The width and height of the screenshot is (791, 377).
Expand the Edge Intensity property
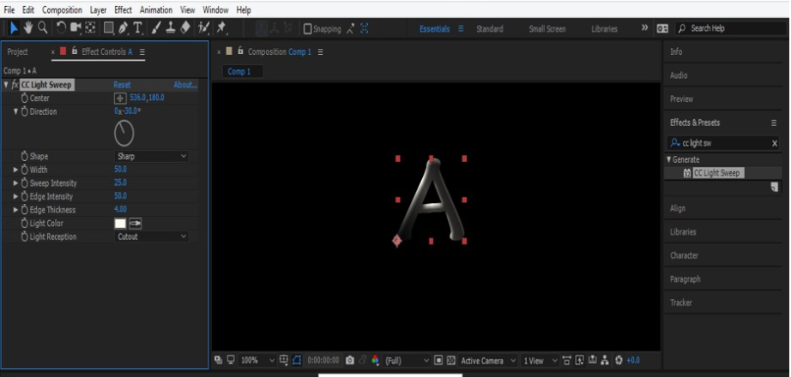(x=15, y=196)
